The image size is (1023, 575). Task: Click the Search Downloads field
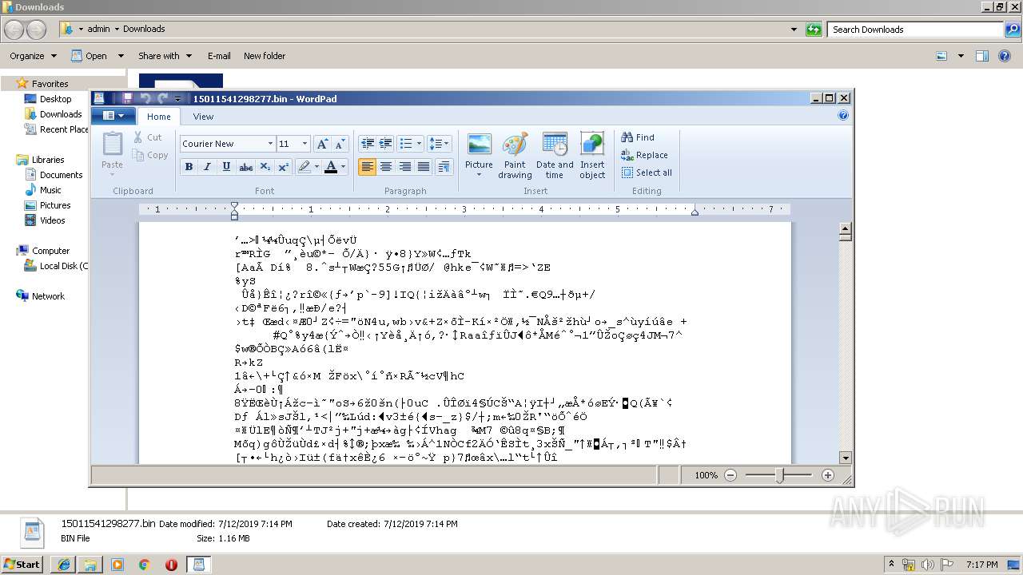916,30
